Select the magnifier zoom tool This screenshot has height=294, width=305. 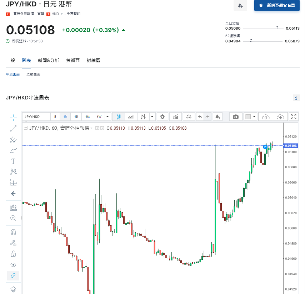pyautogui.click(x=13, y=218)
